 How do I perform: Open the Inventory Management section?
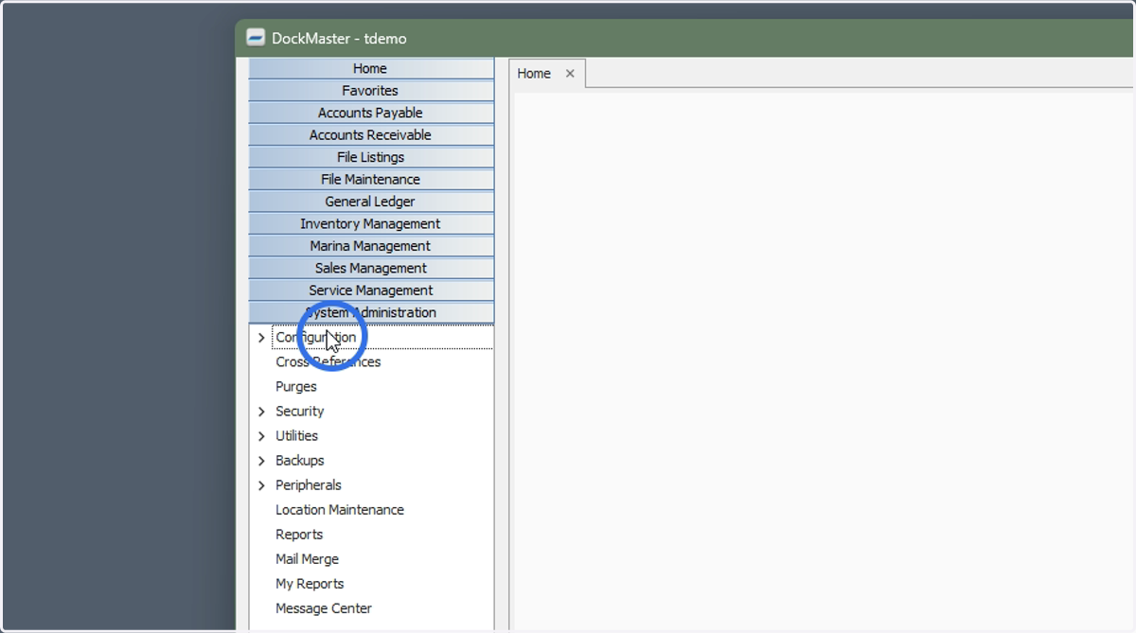point(371,223)
